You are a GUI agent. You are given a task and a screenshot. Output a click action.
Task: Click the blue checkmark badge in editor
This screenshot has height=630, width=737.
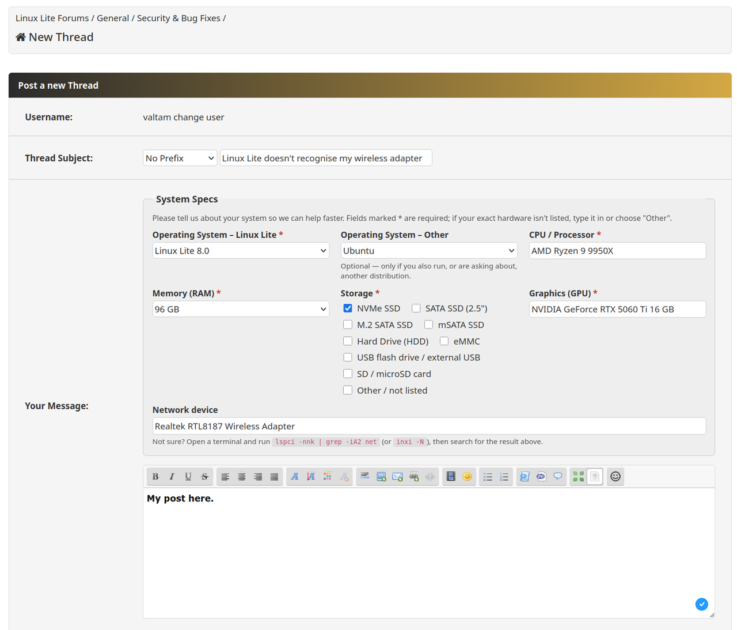[x=701, y=604]
